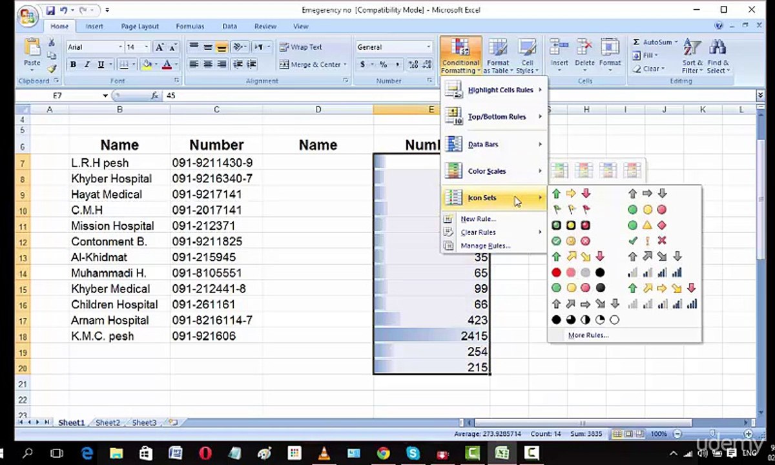Click Decrease Font Size icon

(172, 47)
